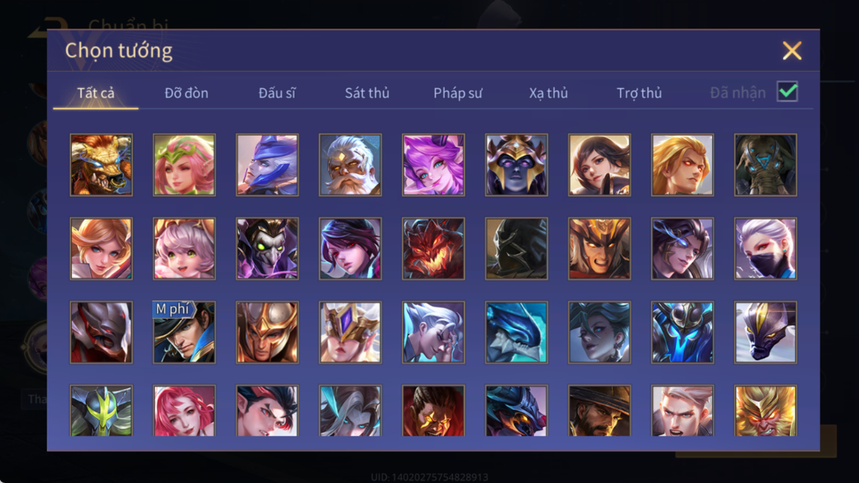Select the white-haired masked ninja hero

click(765, 249)
